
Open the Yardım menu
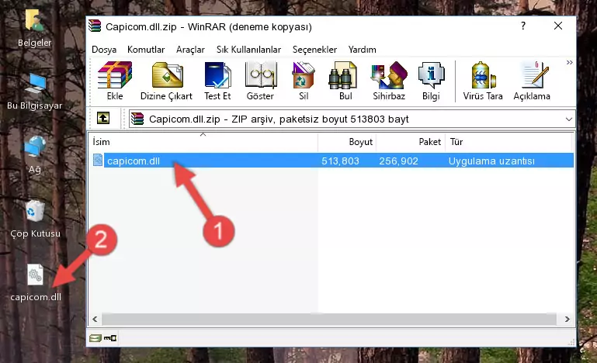362,50
